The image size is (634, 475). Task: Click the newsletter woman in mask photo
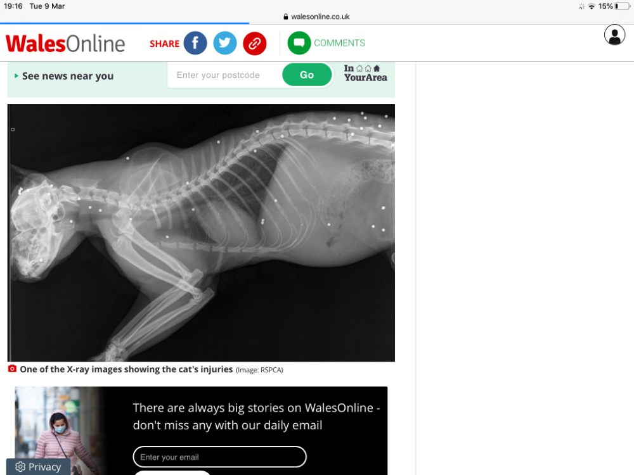[x=58, y=431]
